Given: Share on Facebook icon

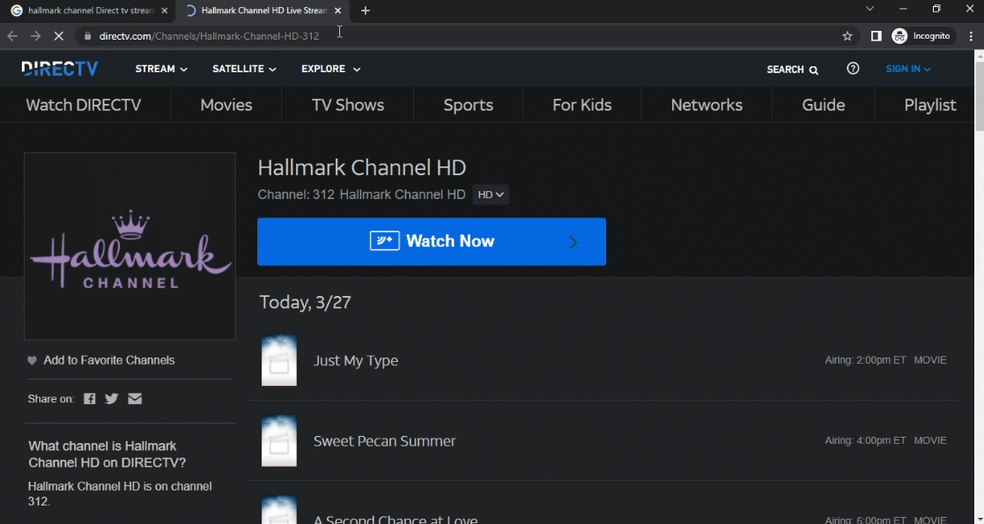Looking at the screenshot, I should (90, 398).
